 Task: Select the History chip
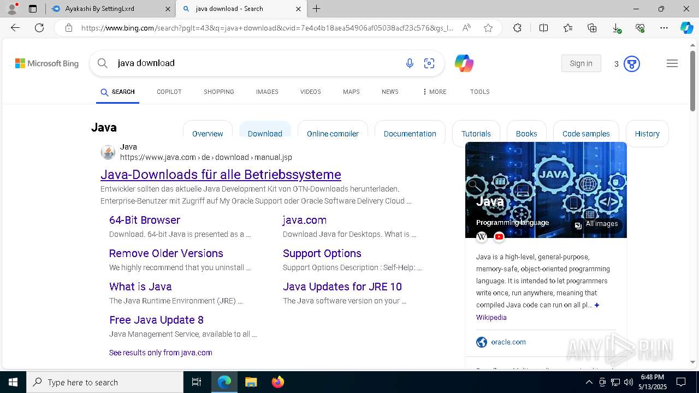[647, 133]
